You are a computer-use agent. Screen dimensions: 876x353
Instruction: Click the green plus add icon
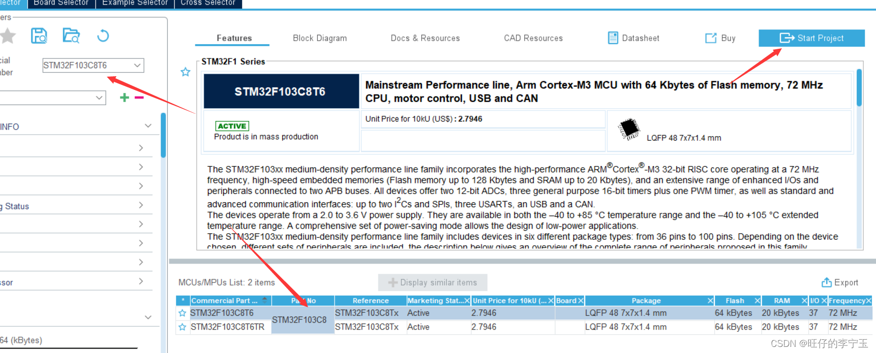(x=125, y=98)
